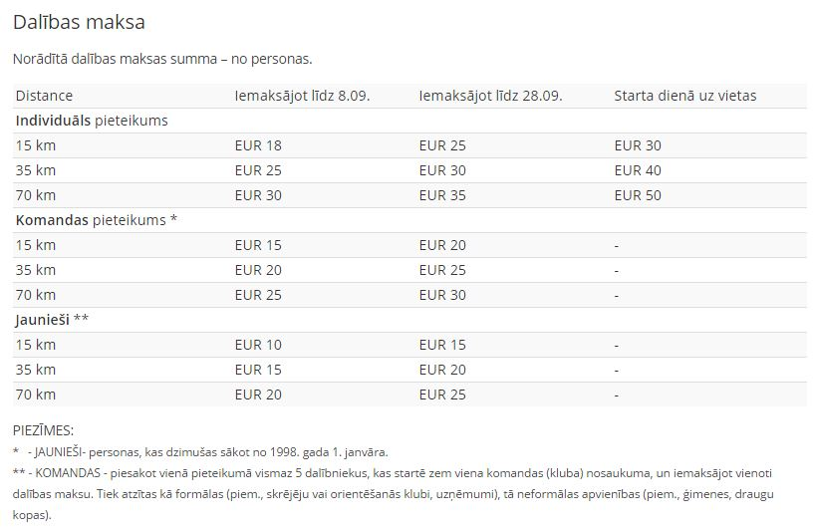Viewport: 813px width, 529px height.
Task: Select the "Distance" column header
Action: (44, 96)
